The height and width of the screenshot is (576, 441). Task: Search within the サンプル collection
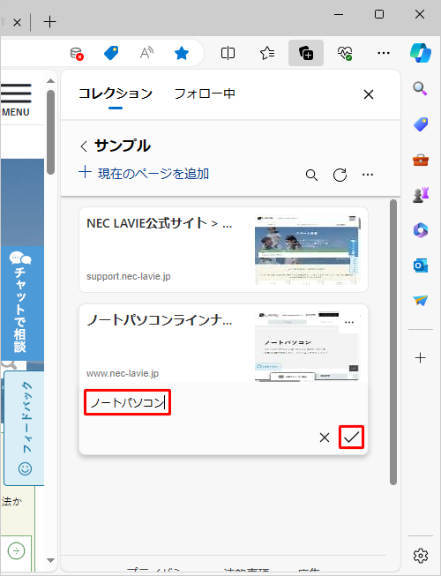click(311, 176)
